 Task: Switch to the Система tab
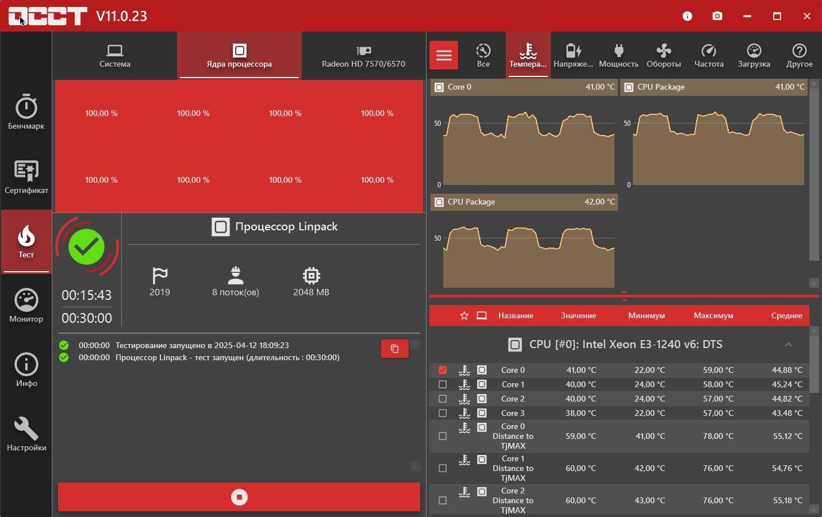click(x=115, y=56)
